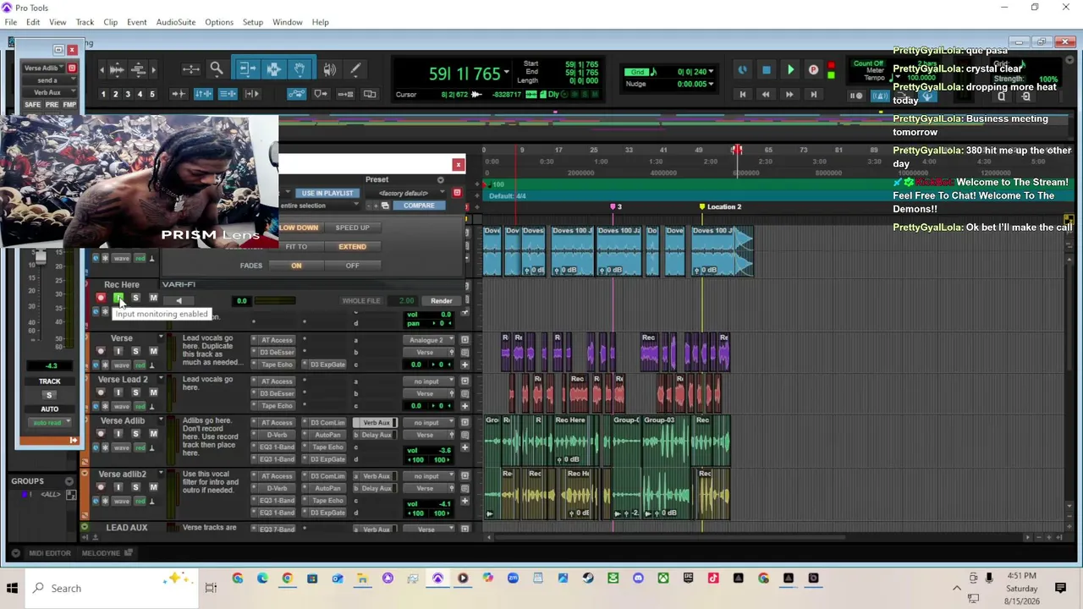Click the EXTEND button
Image resolution: width=1083 pixels, height=609 pixels.
pyautogui.click(x=352, y=247)
